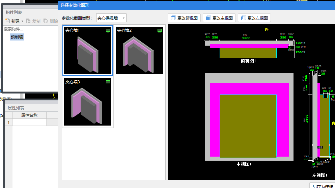
Task: Click the 俯视图1 label
Action: click(x=248, y=61)
